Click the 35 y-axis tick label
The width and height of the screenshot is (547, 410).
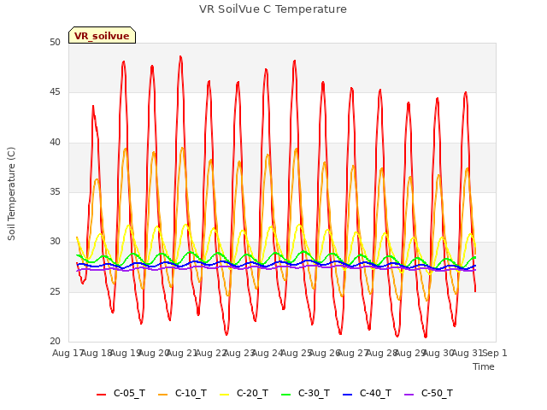point(55,191)
